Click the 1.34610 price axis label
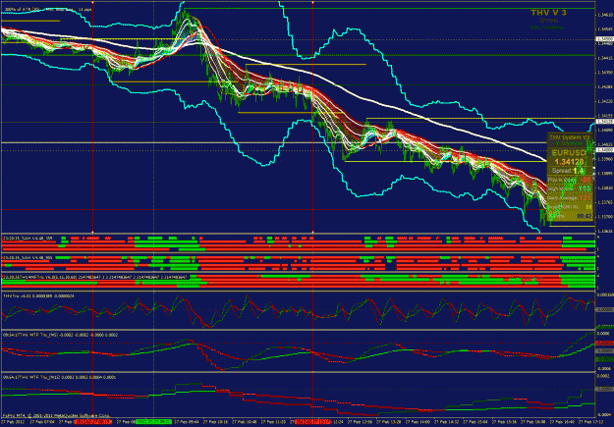 coord(605,15)
